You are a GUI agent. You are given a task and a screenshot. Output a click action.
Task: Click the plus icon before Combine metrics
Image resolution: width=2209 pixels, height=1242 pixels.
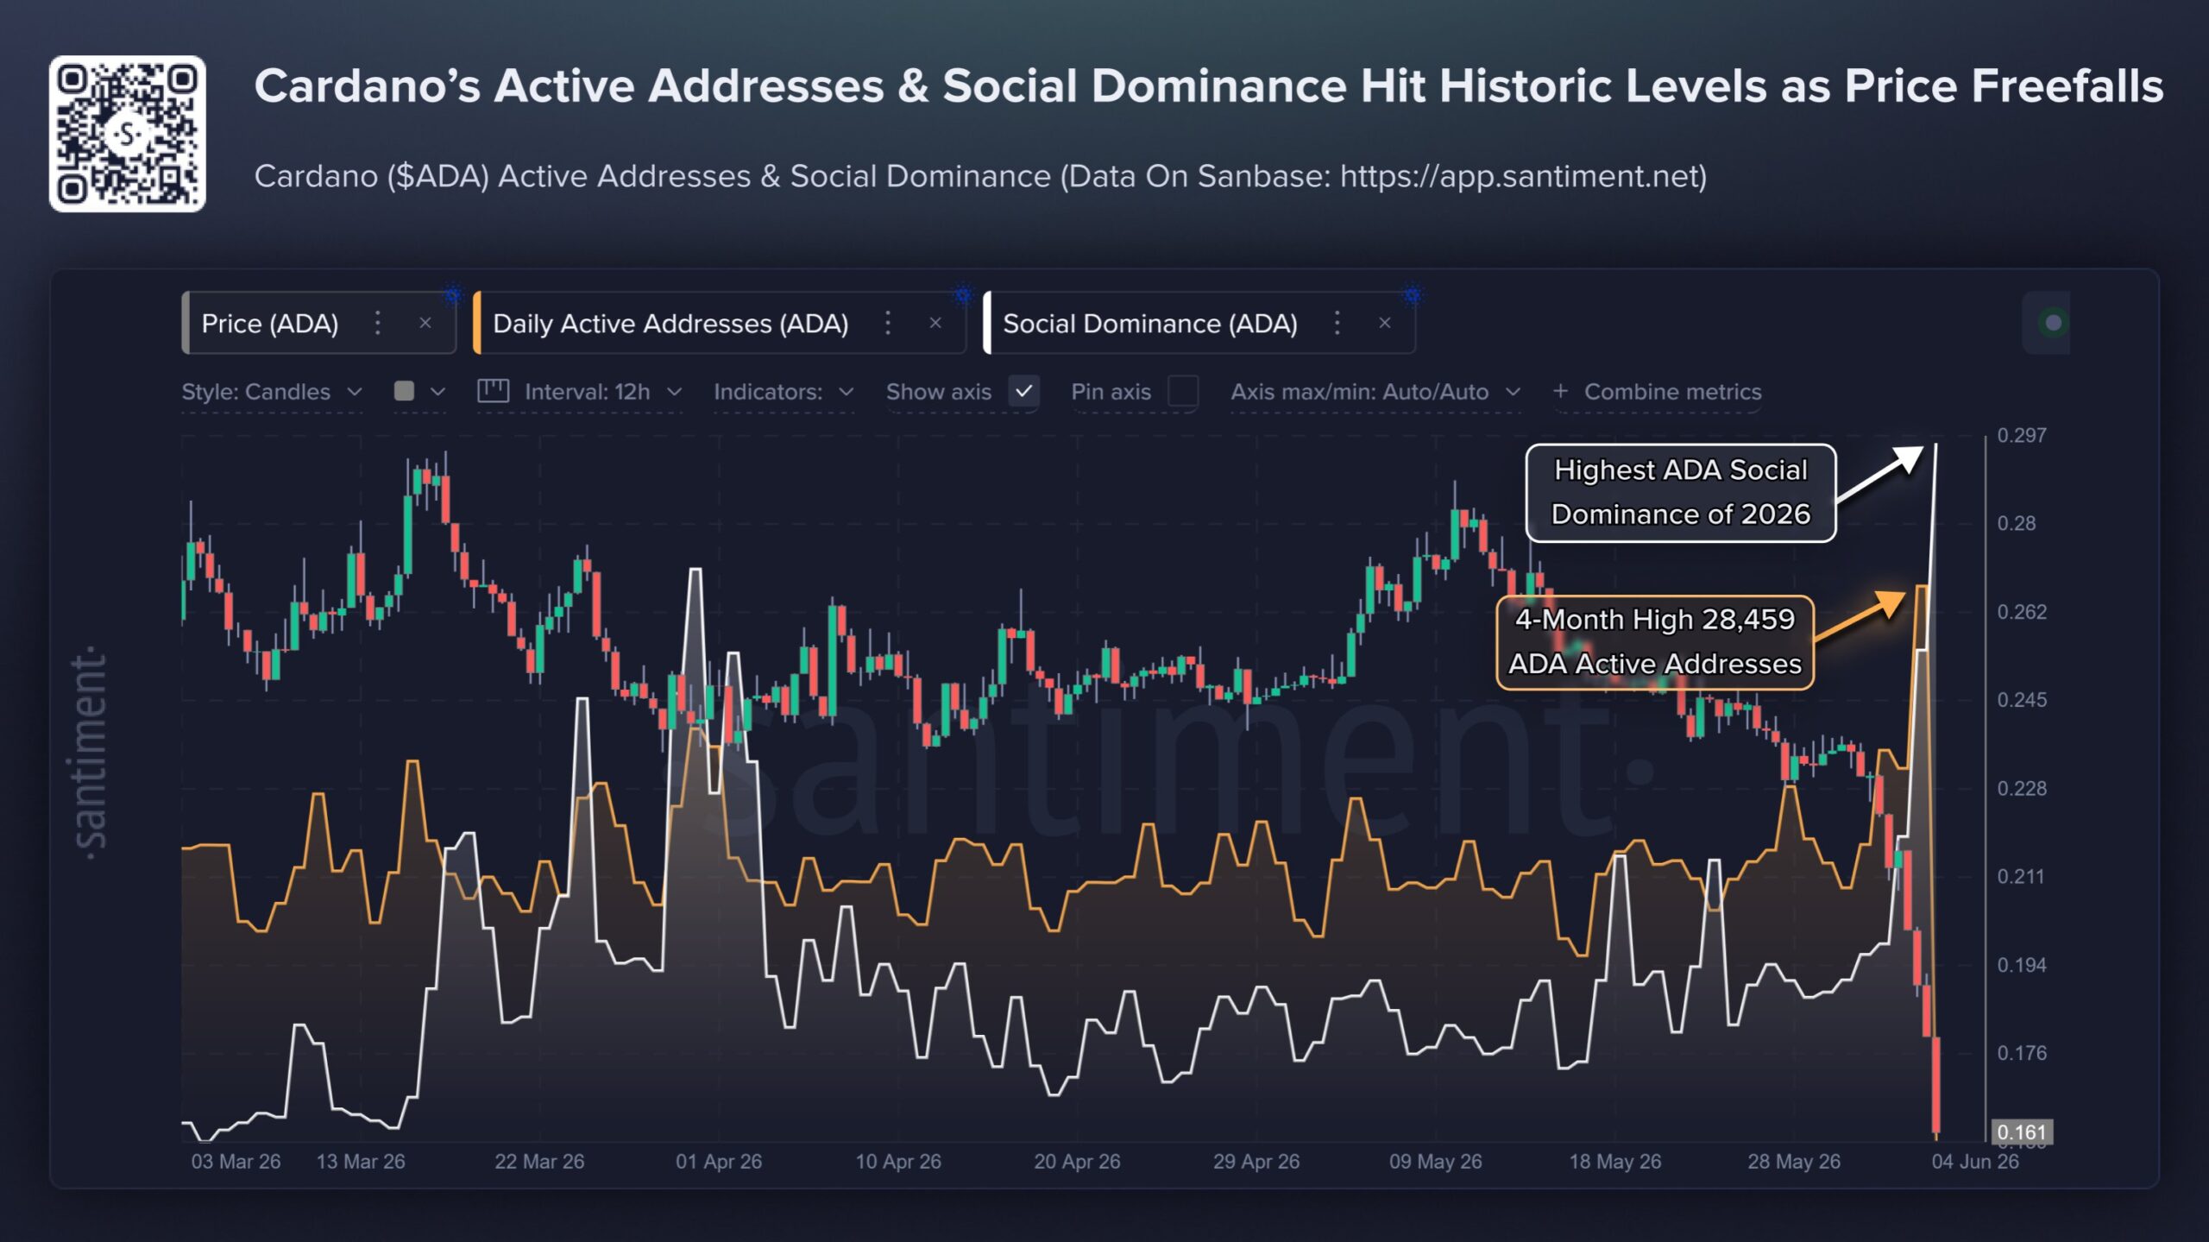tap(1560, 391)
